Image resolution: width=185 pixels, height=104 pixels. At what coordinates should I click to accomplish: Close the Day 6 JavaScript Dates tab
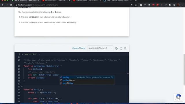click(x=39, y=1)
